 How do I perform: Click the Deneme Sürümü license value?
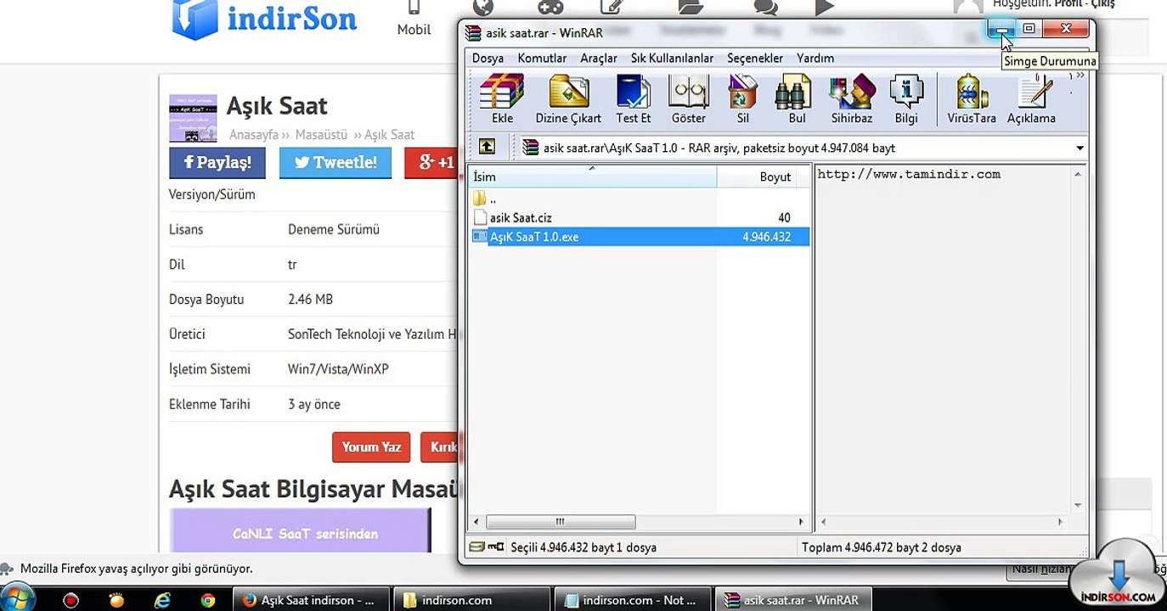334,229
